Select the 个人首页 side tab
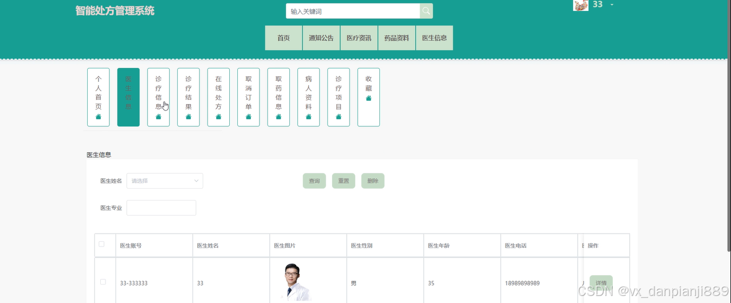The height and width of the screenshot is (303, 731). [x=99, y=97]
